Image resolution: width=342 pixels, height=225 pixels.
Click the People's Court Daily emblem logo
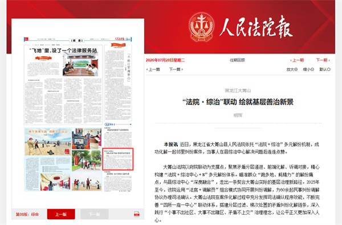pyautogui.click(x=201, y=27)
